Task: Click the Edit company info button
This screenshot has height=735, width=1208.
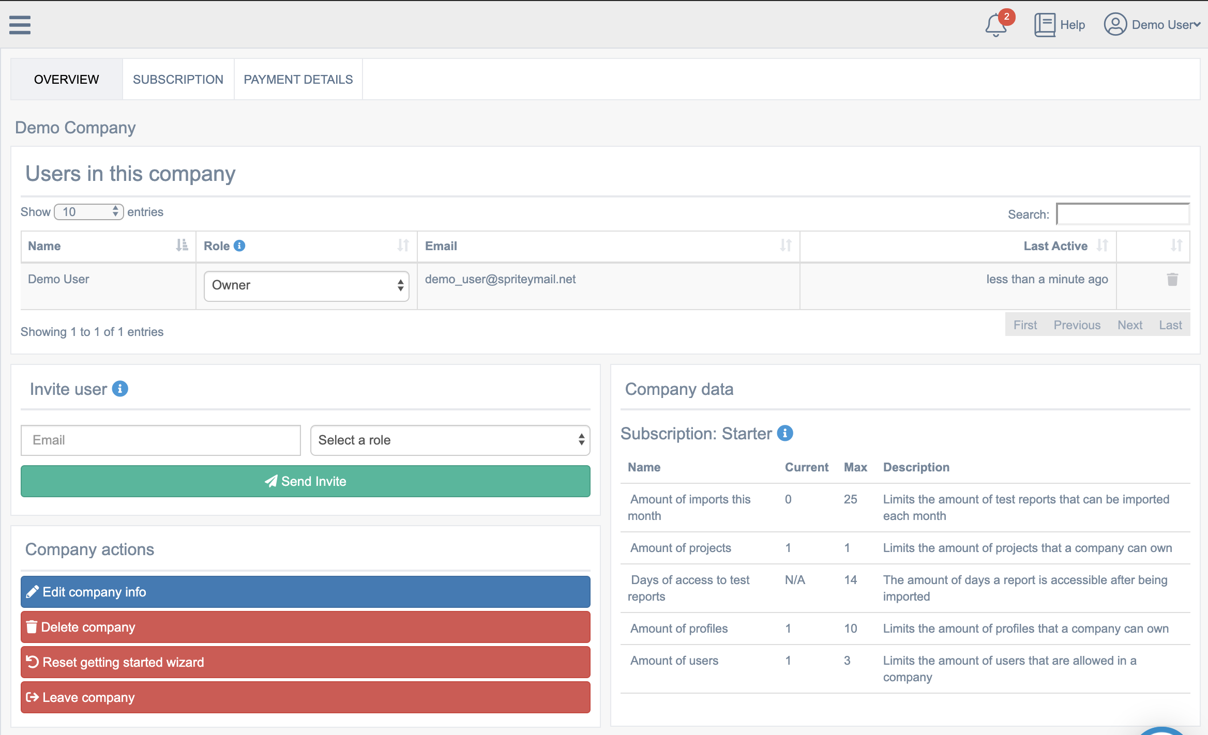Action: point(305,592)
